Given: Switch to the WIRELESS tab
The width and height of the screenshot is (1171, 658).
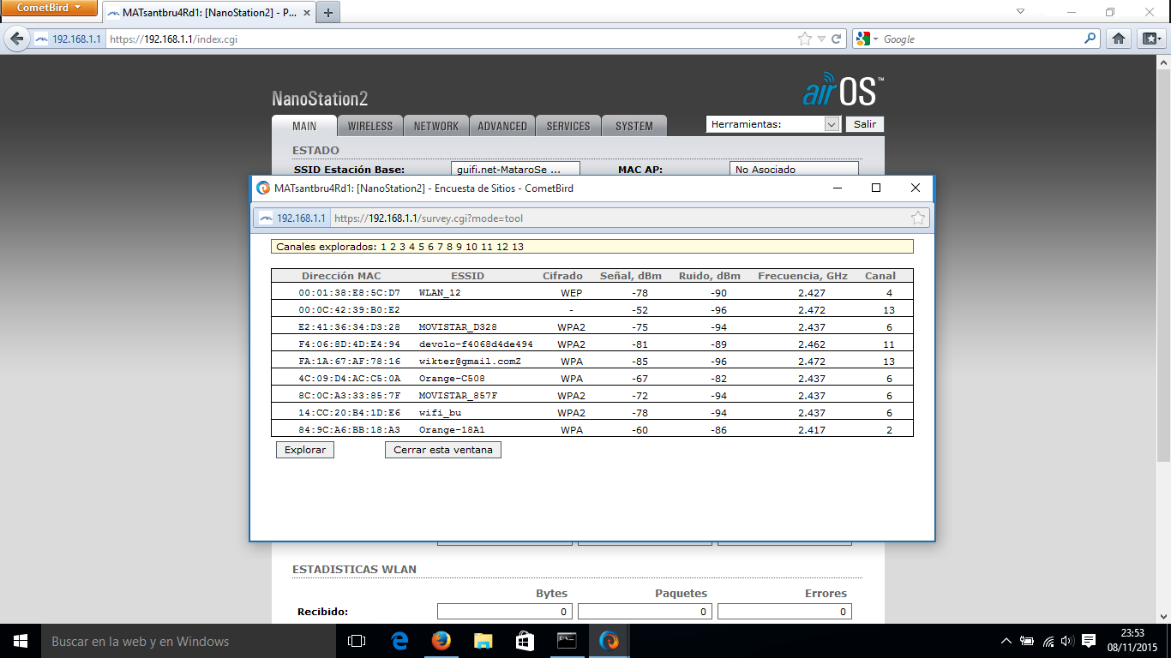Looking at the screenshot, I should [x=370, y=126].
